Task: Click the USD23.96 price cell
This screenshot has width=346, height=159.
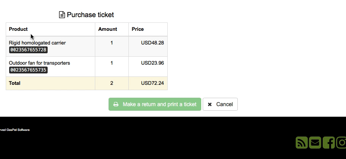Action: tap(152, 63)
